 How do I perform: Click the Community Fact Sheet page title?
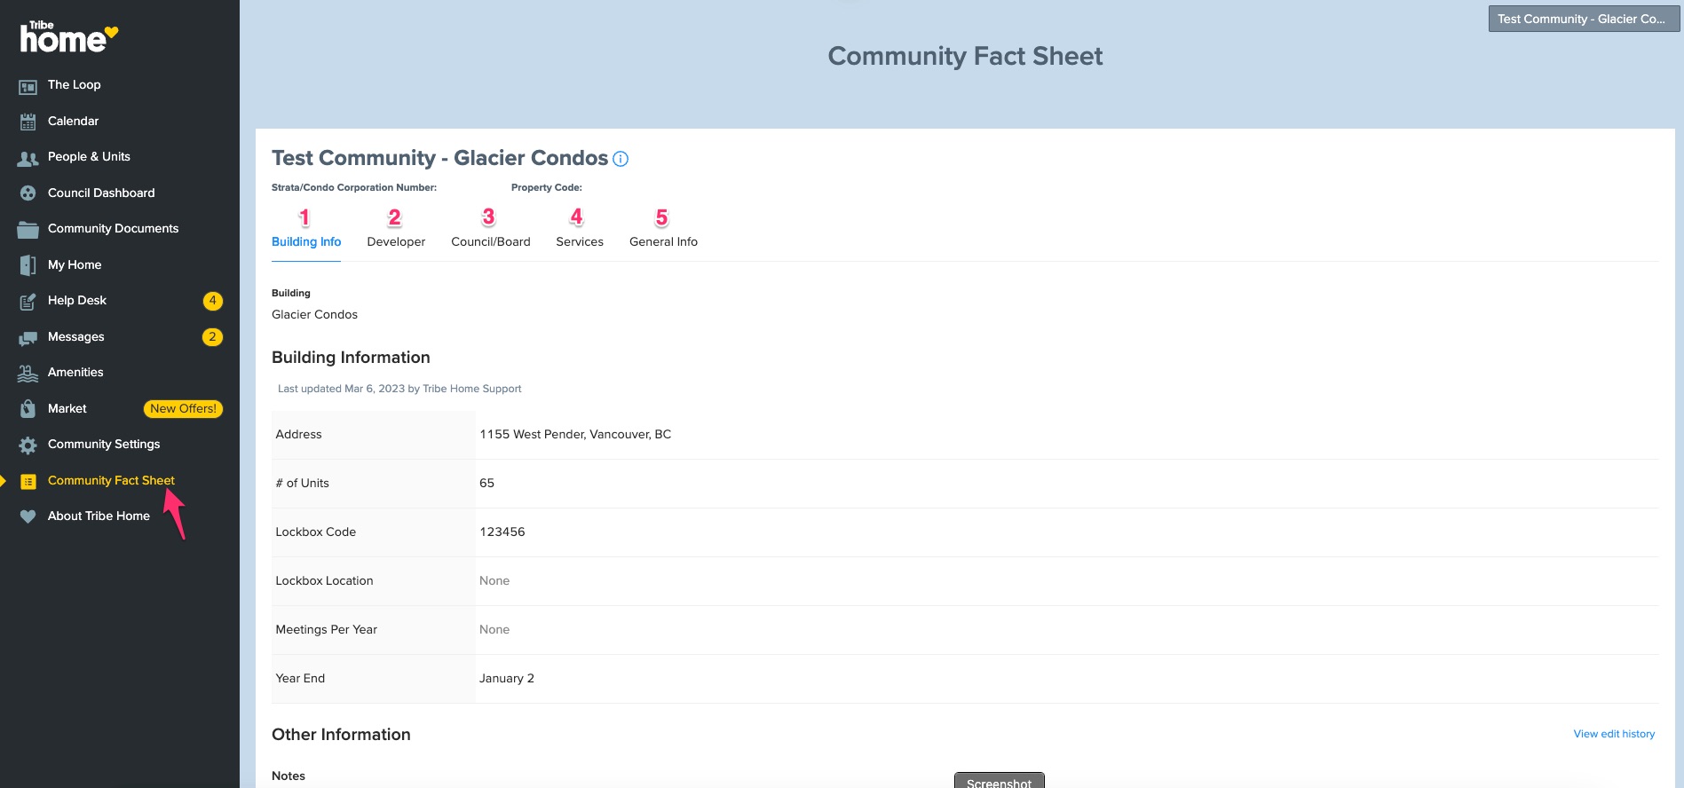coord(965,56)
